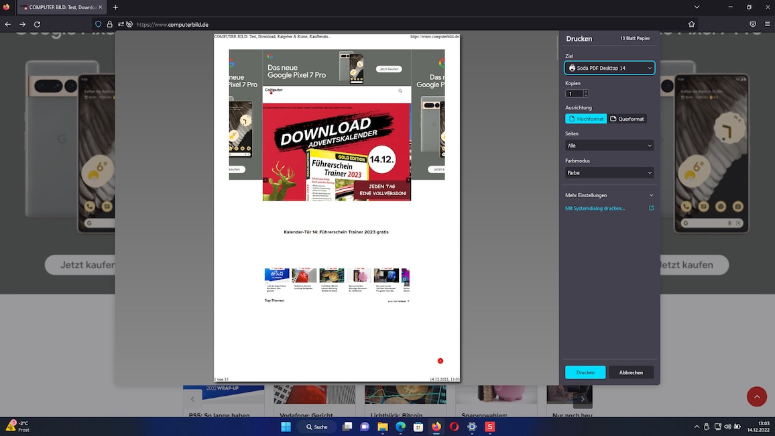Open Microsoft Store from the taskbar

(x=418, y=427)
